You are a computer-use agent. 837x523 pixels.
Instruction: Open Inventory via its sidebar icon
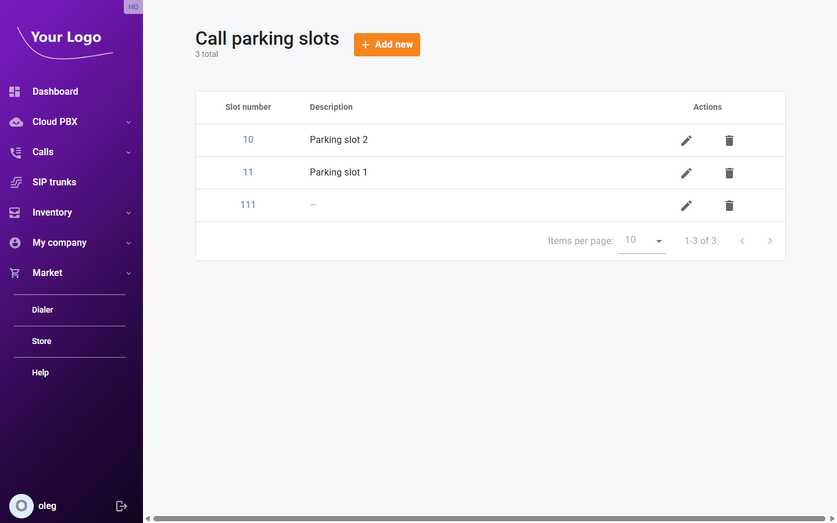click(15, 212)
